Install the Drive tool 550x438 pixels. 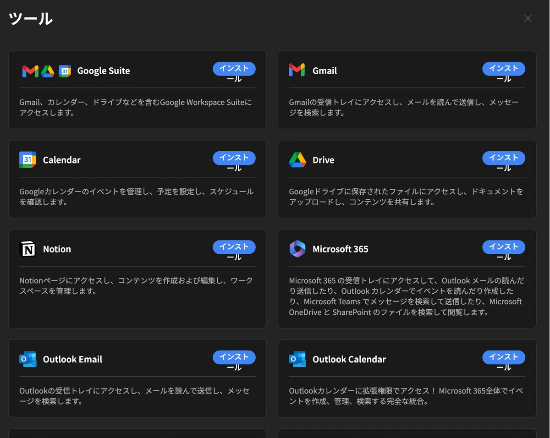pyautogui.click(x=504, y=159)
